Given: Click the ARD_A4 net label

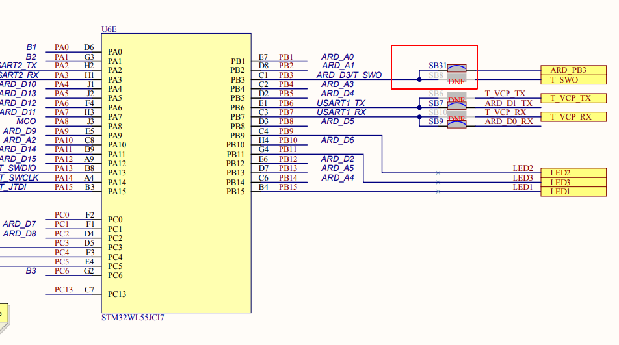Looking at the screenshot, I should point(337,178).
